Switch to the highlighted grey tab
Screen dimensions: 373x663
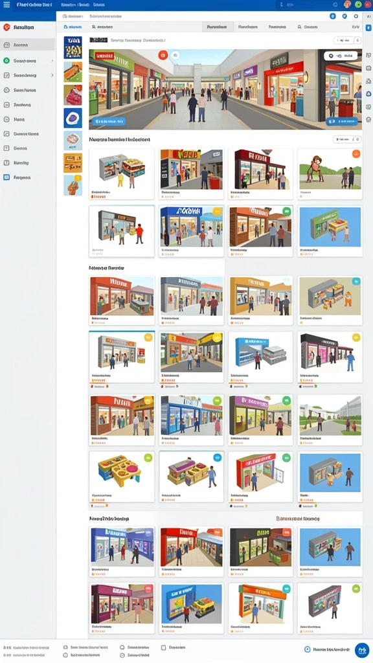point(218,27)
